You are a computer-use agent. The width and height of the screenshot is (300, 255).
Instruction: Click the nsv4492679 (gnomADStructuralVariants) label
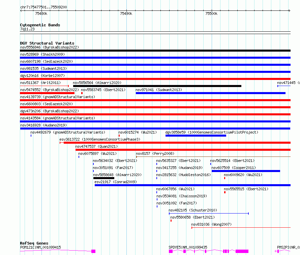pos(68,132)
